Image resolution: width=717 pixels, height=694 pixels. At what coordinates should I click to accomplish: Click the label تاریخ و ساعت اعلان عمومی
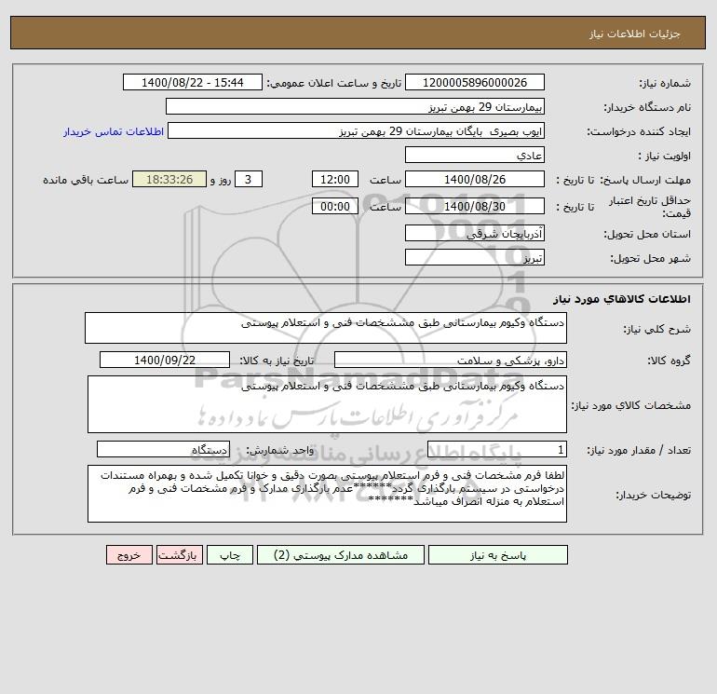click(333, 83)
